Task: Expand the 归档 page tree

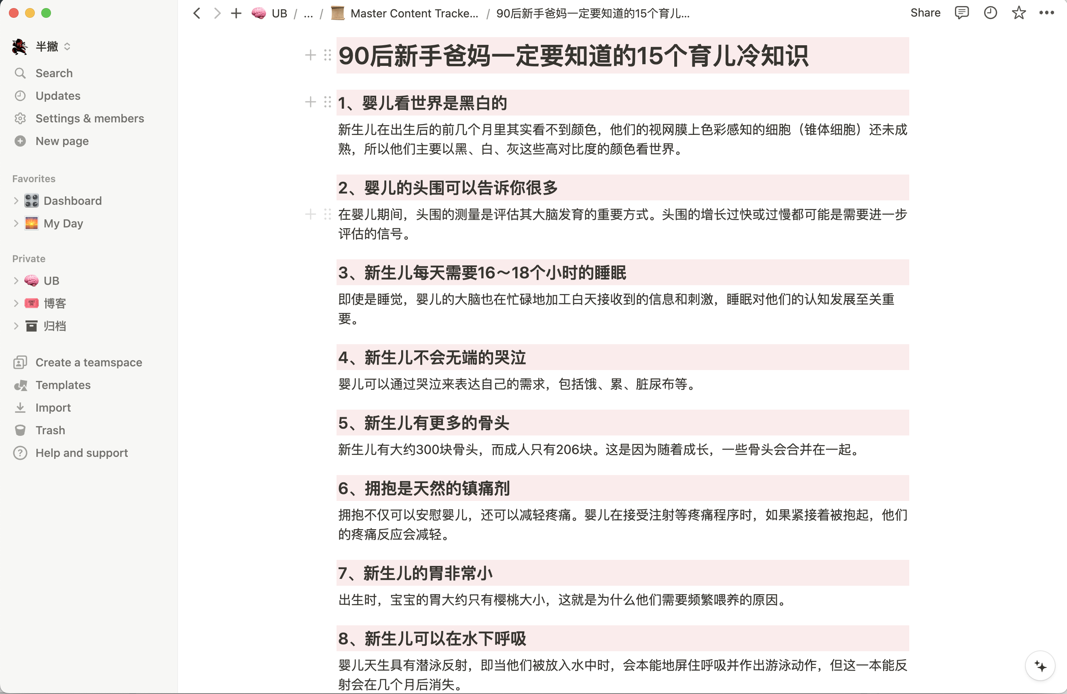Action: click(16, 326)
